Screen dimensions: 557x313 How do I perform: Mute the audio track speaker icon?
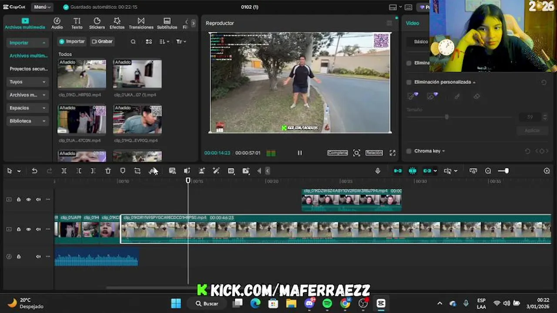point(38,256)
